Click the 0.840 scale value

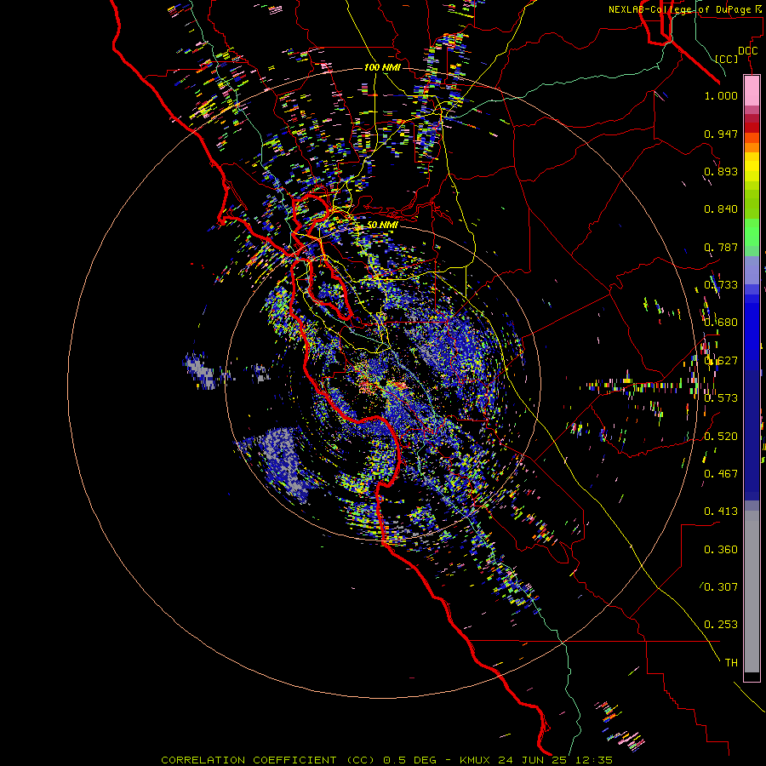[721, 209]
